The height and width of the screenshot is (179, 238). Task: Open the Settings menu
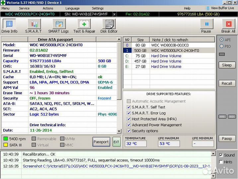coord(98,8)
